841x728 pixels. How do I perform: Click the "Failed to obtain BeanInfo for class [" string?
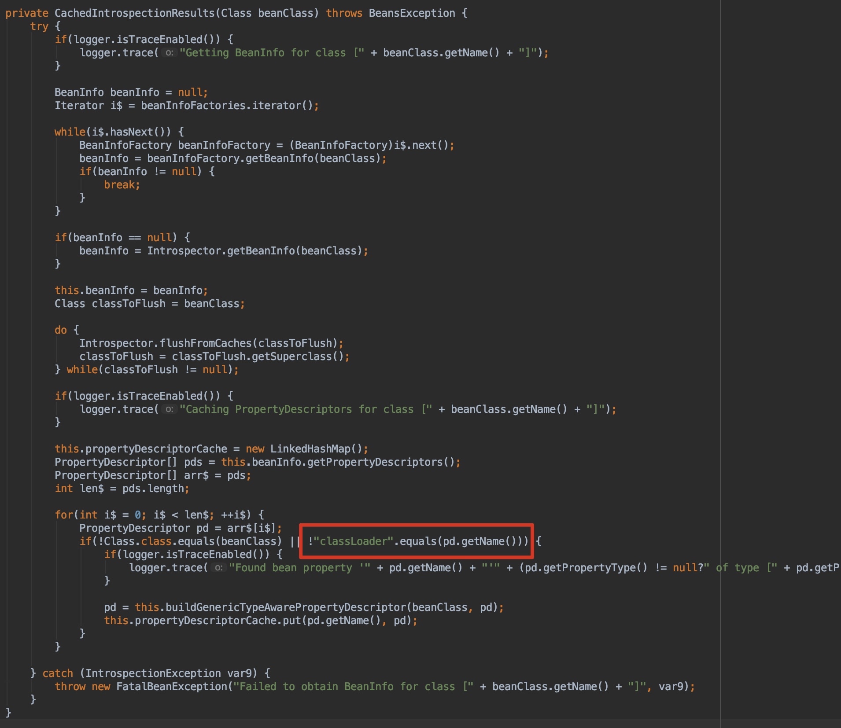click(353, 687)
